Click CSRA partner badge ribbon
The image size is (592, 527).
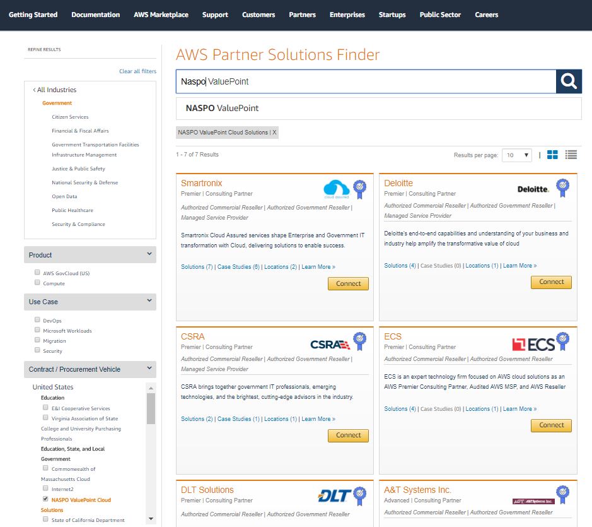(360, 341)
